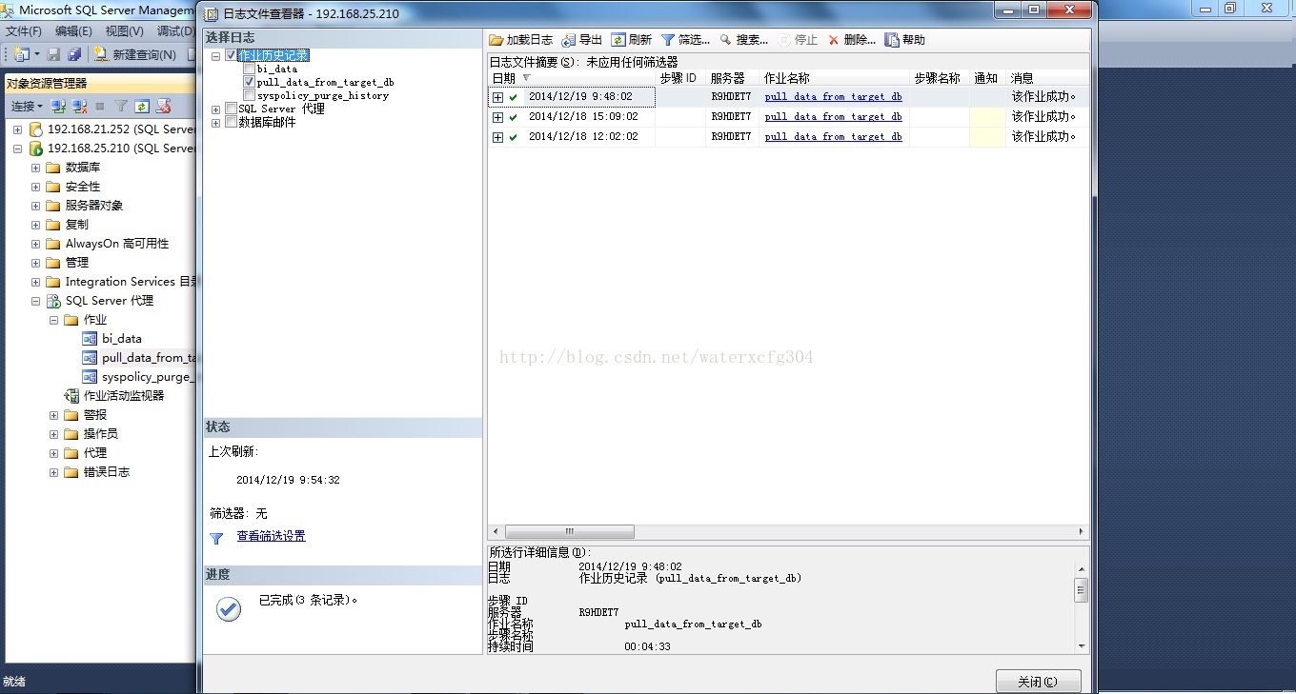Open the 文件(F) menu
This screenshot has height=694, width=1296.
click(x=24, y=30)
